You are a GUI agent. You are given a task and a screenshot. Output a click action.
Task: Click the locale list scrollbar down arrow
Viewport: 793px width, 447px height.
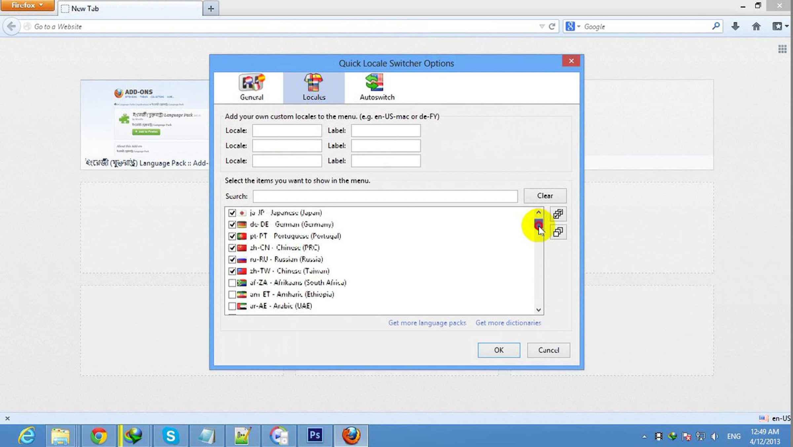coord(538,310)
